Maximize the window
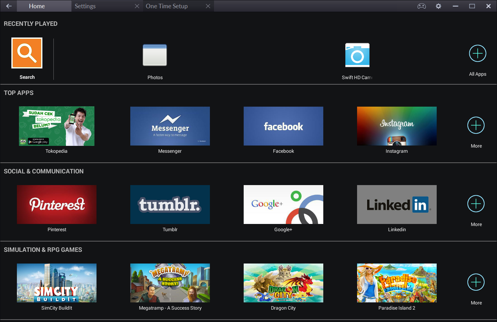497x322 pixels. click(472, 6)
